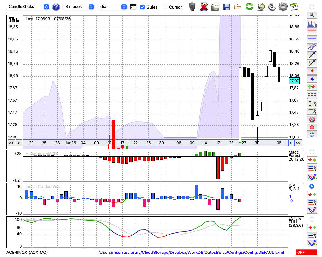
Task: Click the trash can icon in toolbar
Action: 192,7
